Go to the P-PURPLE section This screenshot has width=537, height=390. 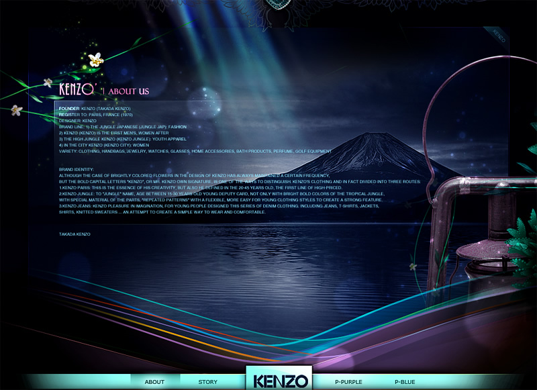coord(348,382)
